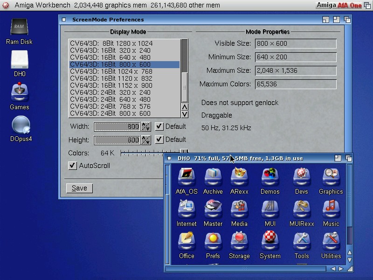Toggle the Width Default checkbox
373x280 pixels.
point(159,126)
